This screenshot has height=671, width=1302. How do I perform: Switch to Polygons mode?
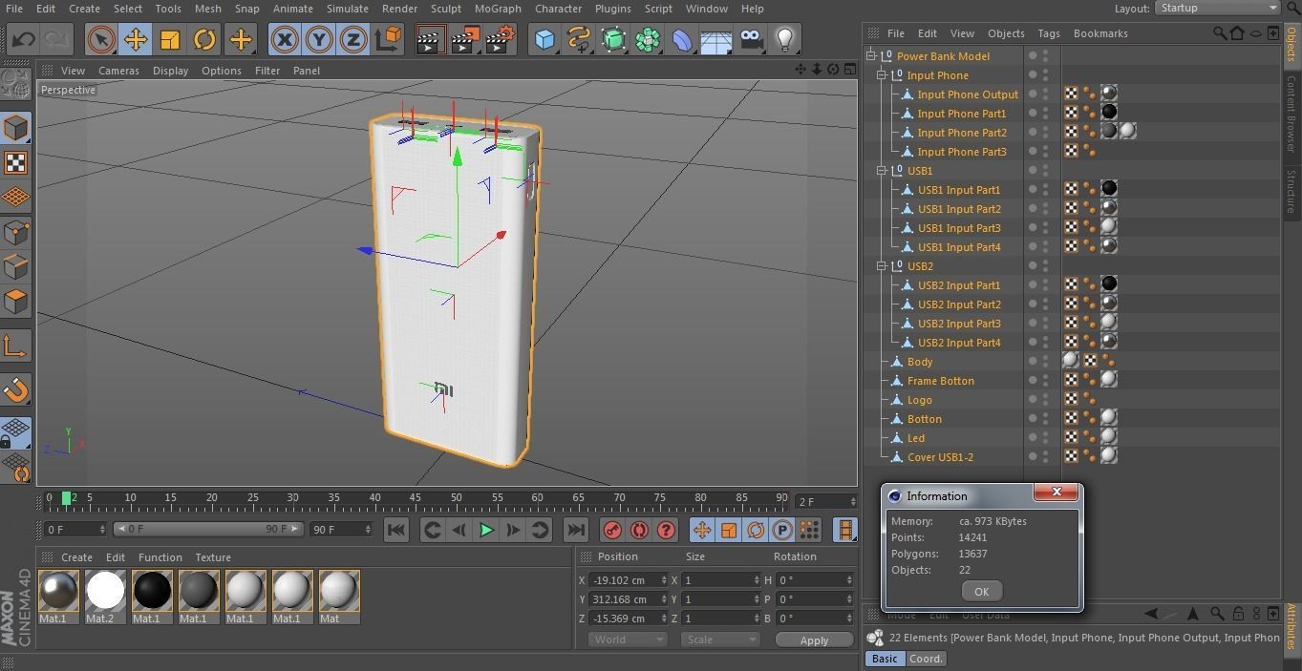click(x=16, y=302)
